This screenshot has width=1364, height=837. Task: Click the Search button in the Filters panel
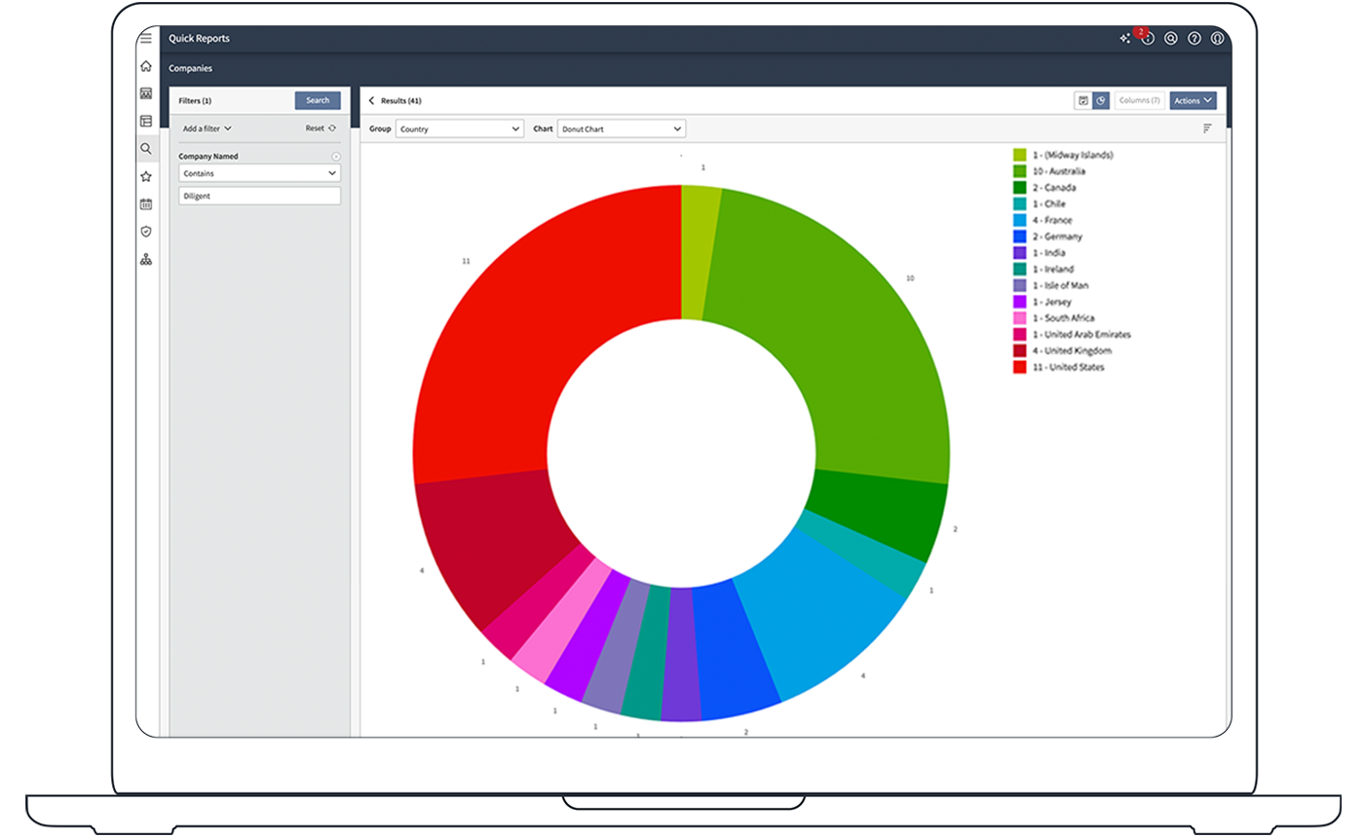point(318,100)
